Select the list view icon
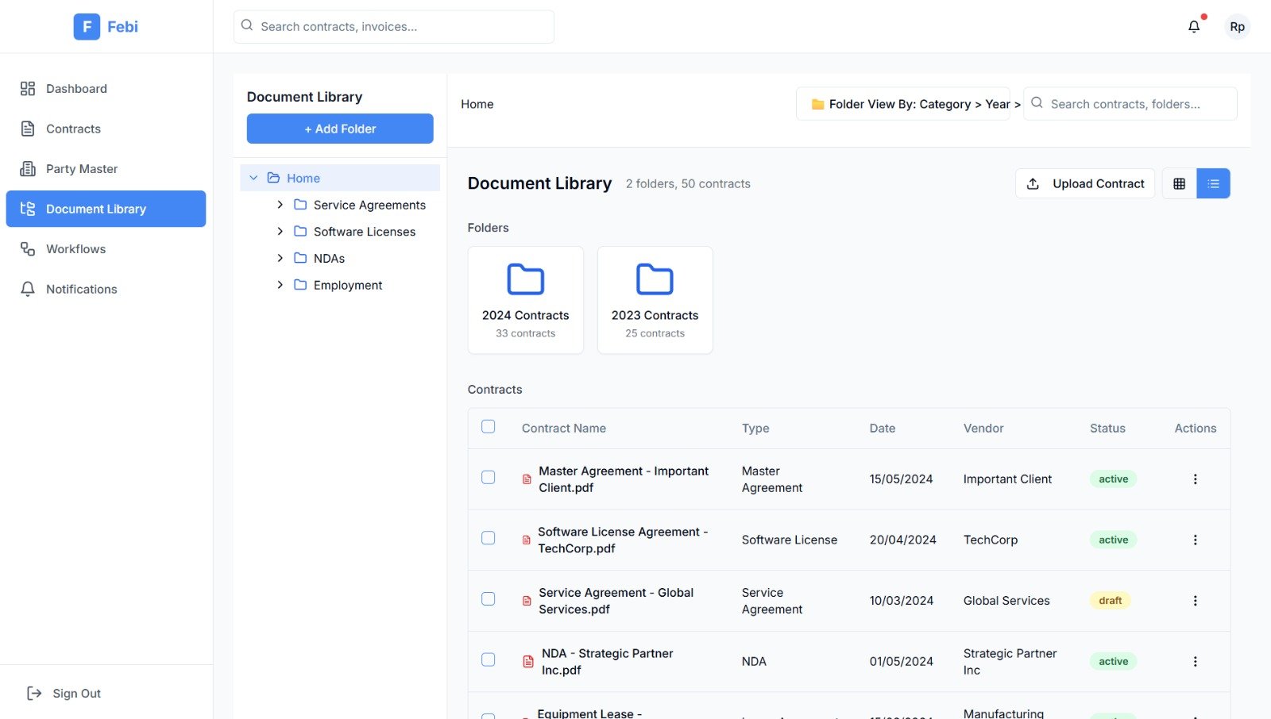 pos(1213,183)
